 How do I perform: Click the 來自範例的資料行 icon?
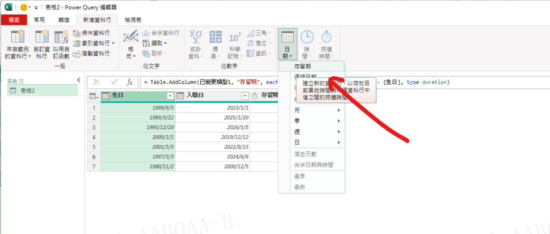tap(18, 37)
